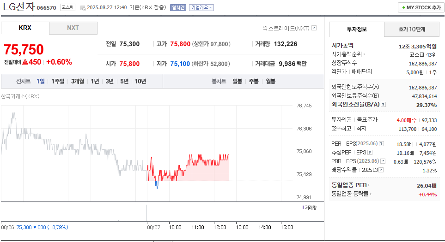The image size is (445, 242).
Task: Click the clock icon before the date 2025.08.27
Action: tap(83, 8)
